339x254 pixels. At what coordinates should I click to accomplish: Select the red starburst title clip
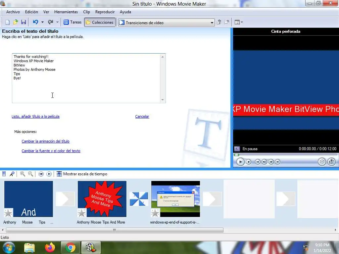[x=102, y=199]
